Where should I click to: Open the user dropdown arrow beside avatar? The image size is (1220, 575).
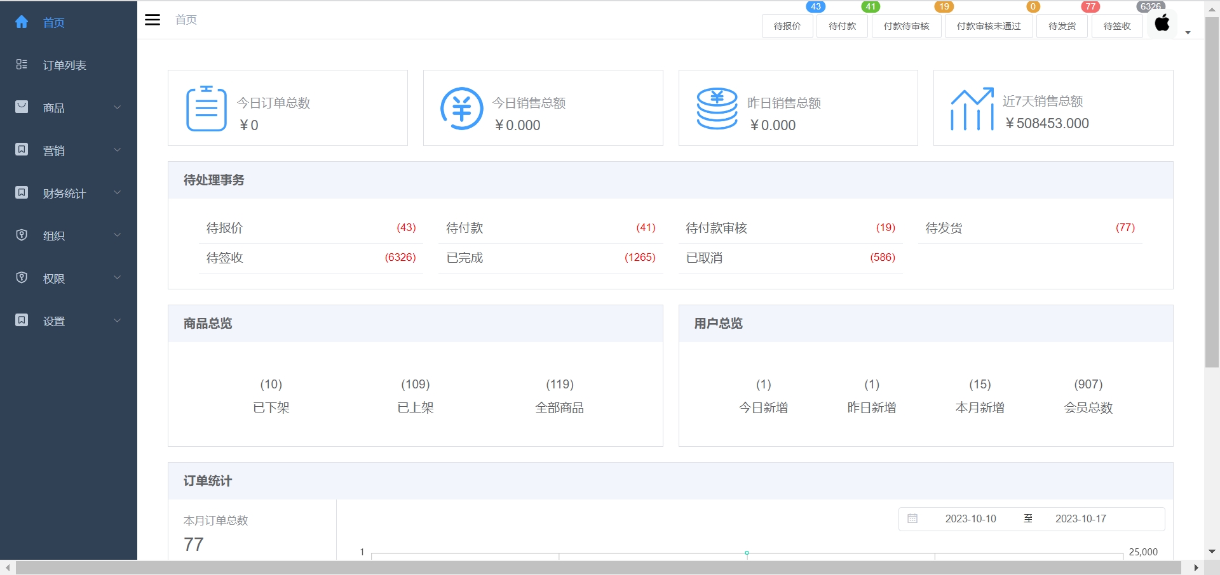[x=1188, y=32]
